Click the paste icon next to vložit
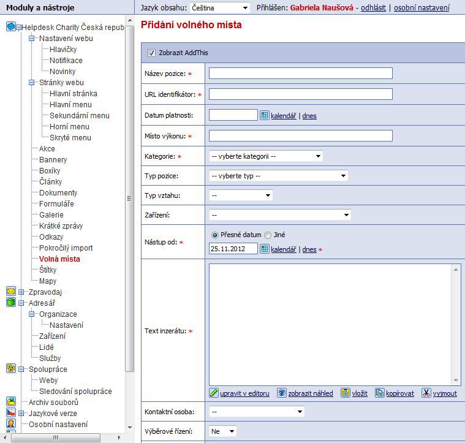The height and width of the screenshot is (443, 465). pos(346,393)
